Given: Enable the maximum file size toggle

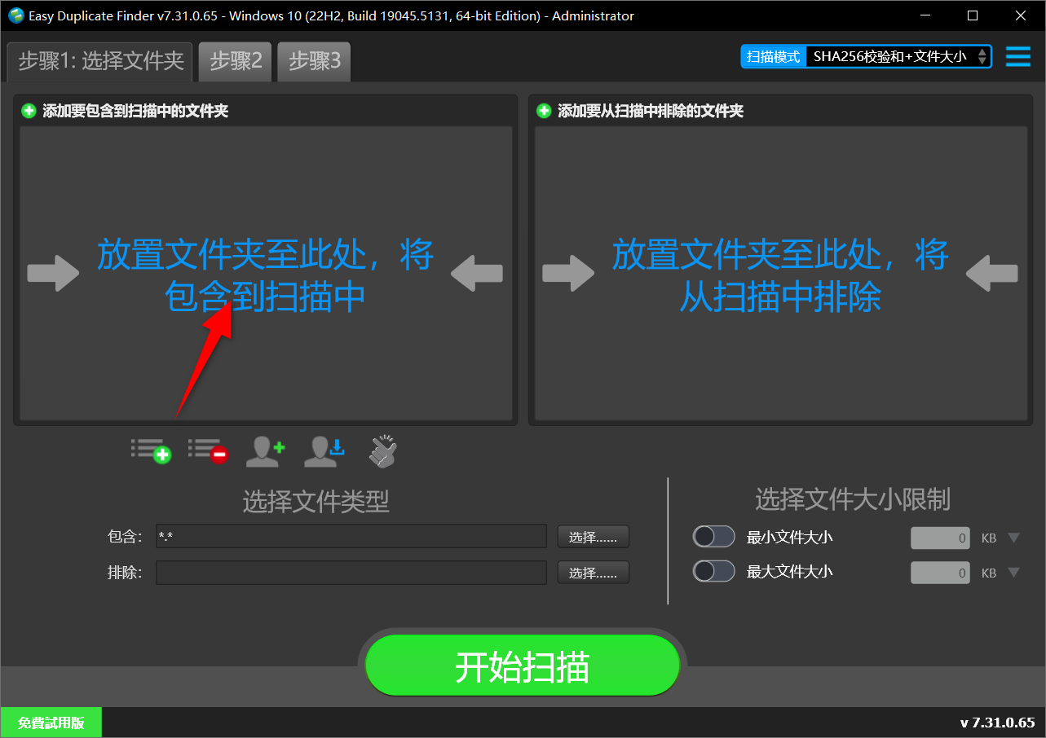Looking at the screenshot, I should click(713, 571).
